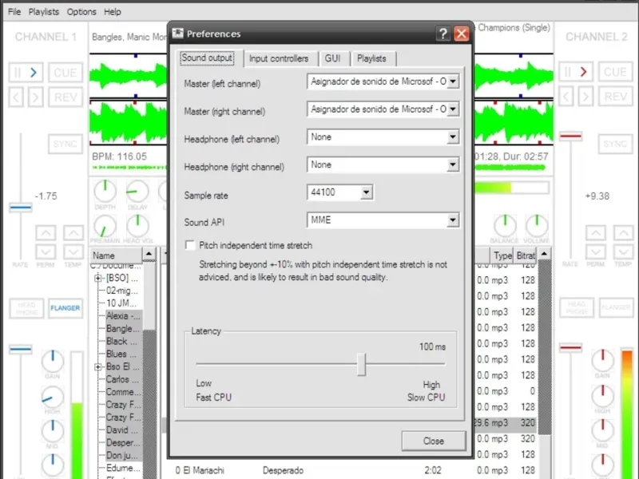Expand the Bso El folder node
Viewport: 639px width, 479px height.
click(97, 367)
